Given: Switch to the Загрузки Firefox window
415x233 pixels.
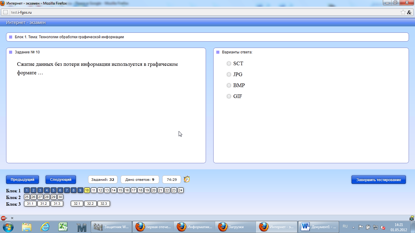Looking at the screenshot, I should 236,227.
